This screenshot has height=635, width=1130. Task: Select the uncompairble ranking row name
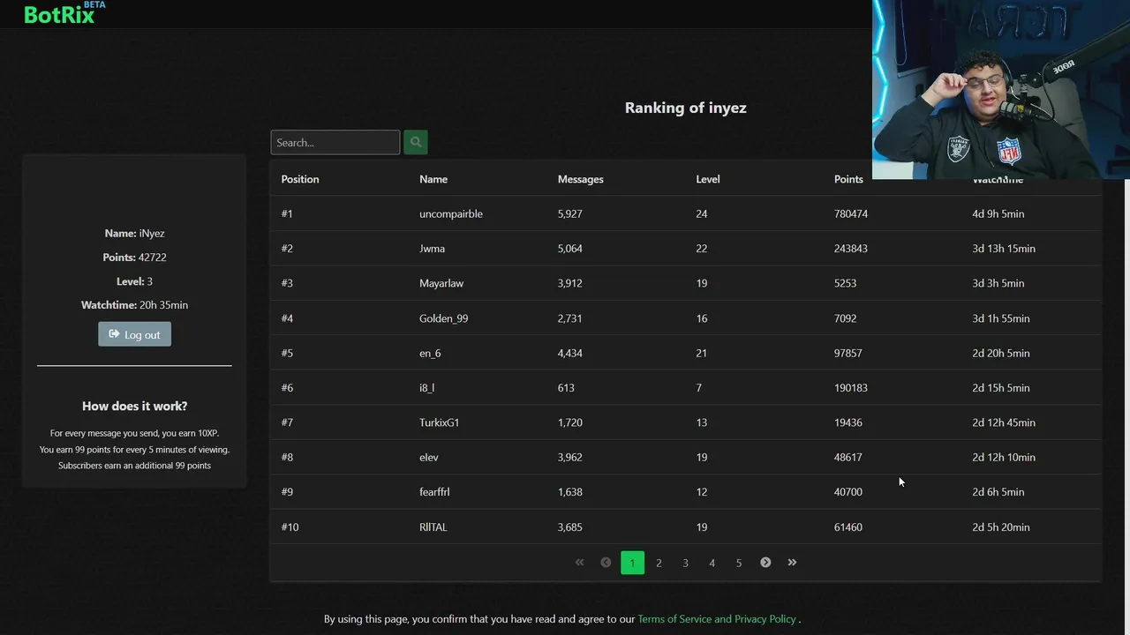450,213
